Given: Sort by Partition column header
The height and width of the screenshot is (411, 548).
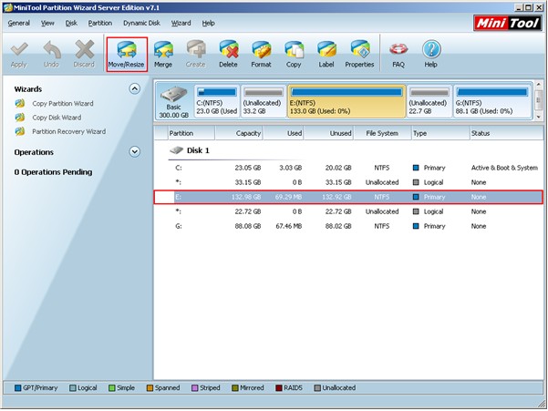Looking at the screenshot, I should pos(191,133).
